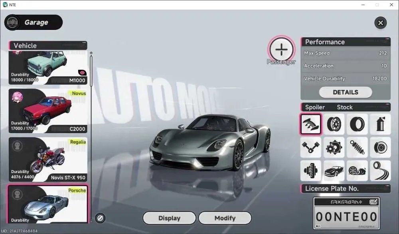The height and width of the screenshot is (234, 399).
Task: Click the circular slash icon below vehicle list
Action: pyautogui.click(x=100, y=218)
